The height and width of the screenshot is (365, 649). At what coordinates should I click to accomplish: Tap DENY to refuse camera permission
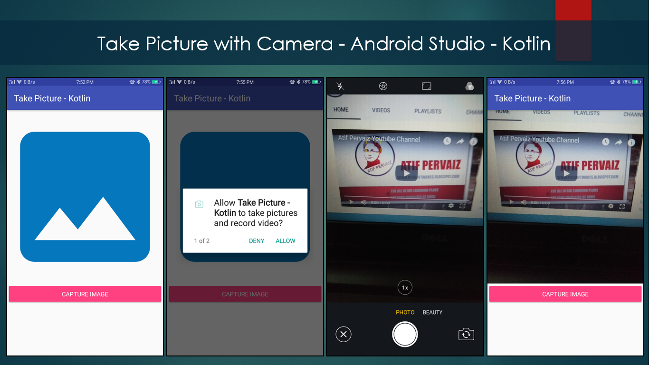(x=256, y=241)
